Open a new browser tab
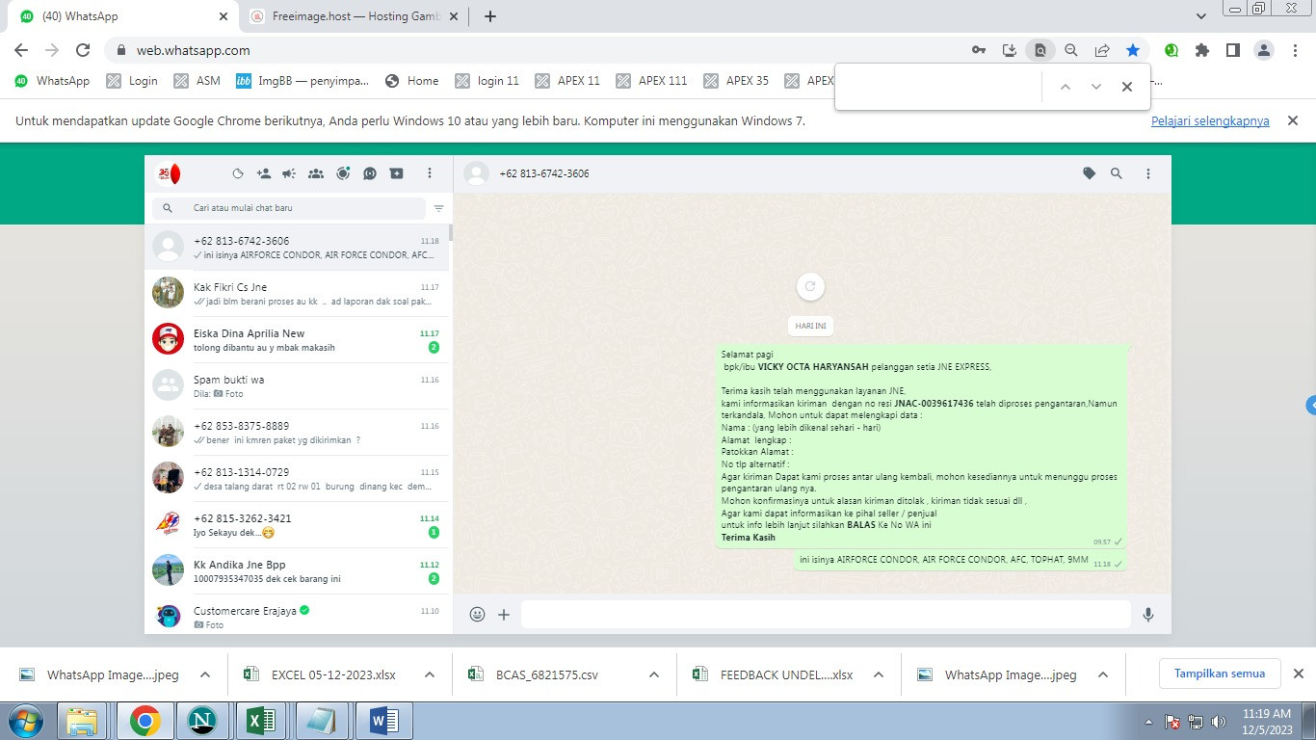 (x=490, y=16)
